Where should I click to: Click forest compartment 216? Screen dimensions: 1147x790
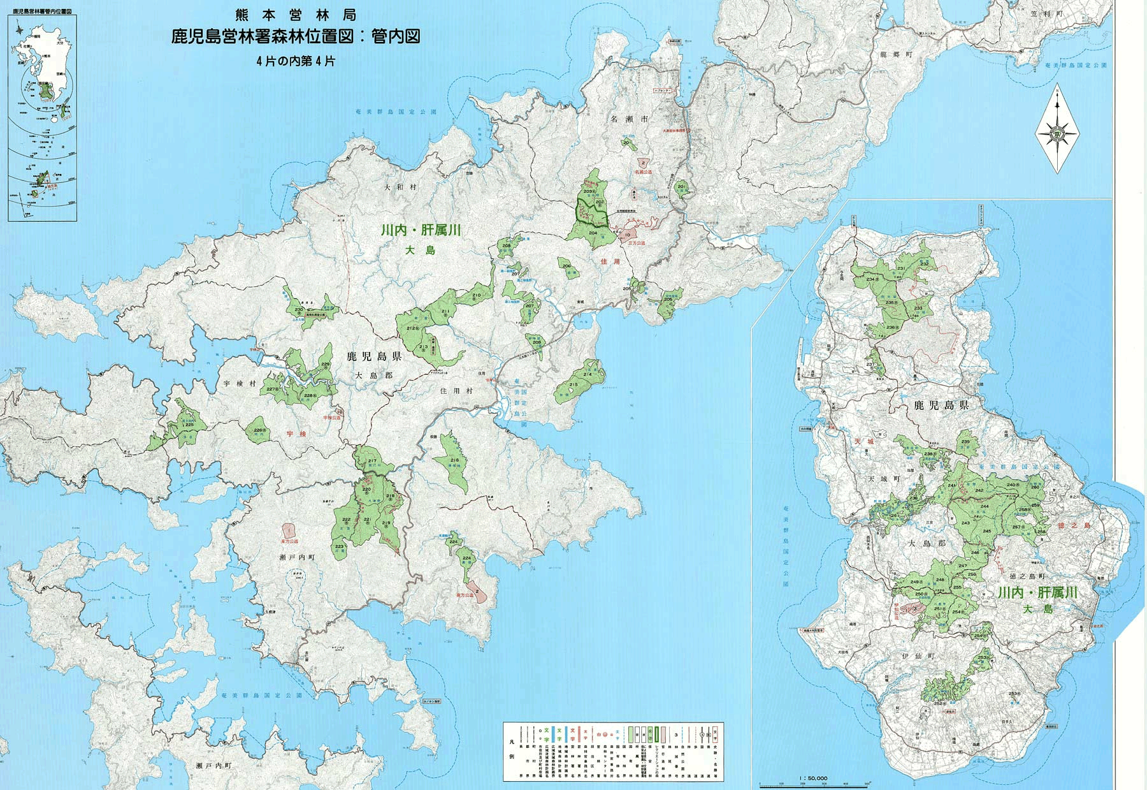pos(454,460)
